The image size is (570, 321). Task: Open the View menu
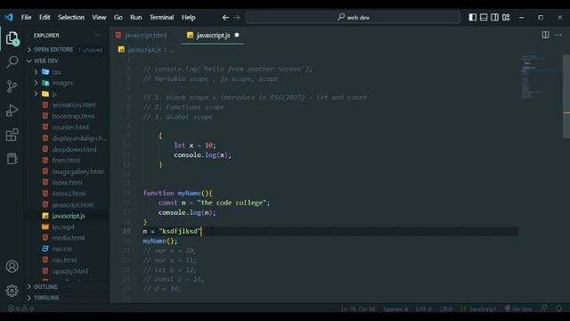point(99,18)
